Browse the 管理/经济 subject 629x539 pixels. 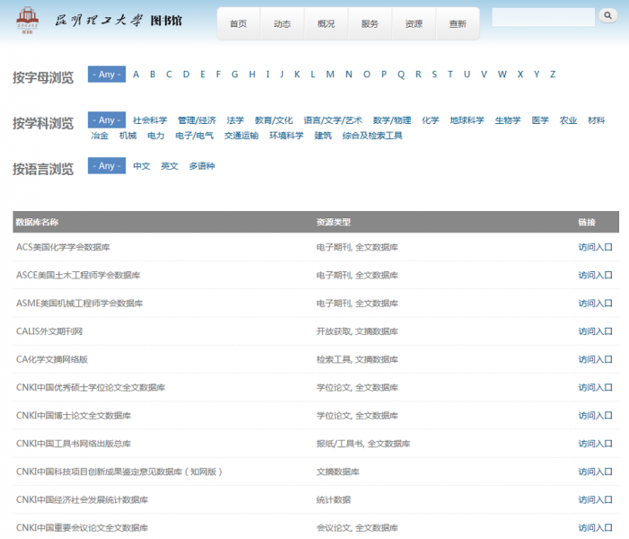(x=197, y=120)
